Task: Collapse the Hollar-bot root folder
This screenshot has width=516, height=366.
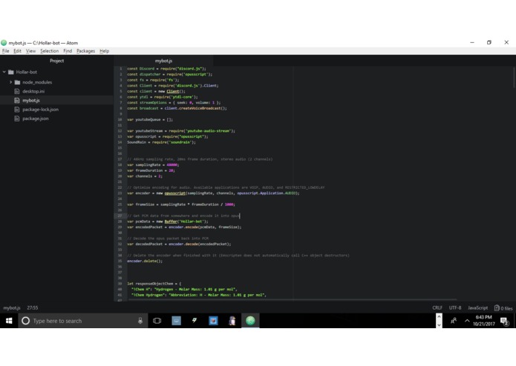Action: 4,72
